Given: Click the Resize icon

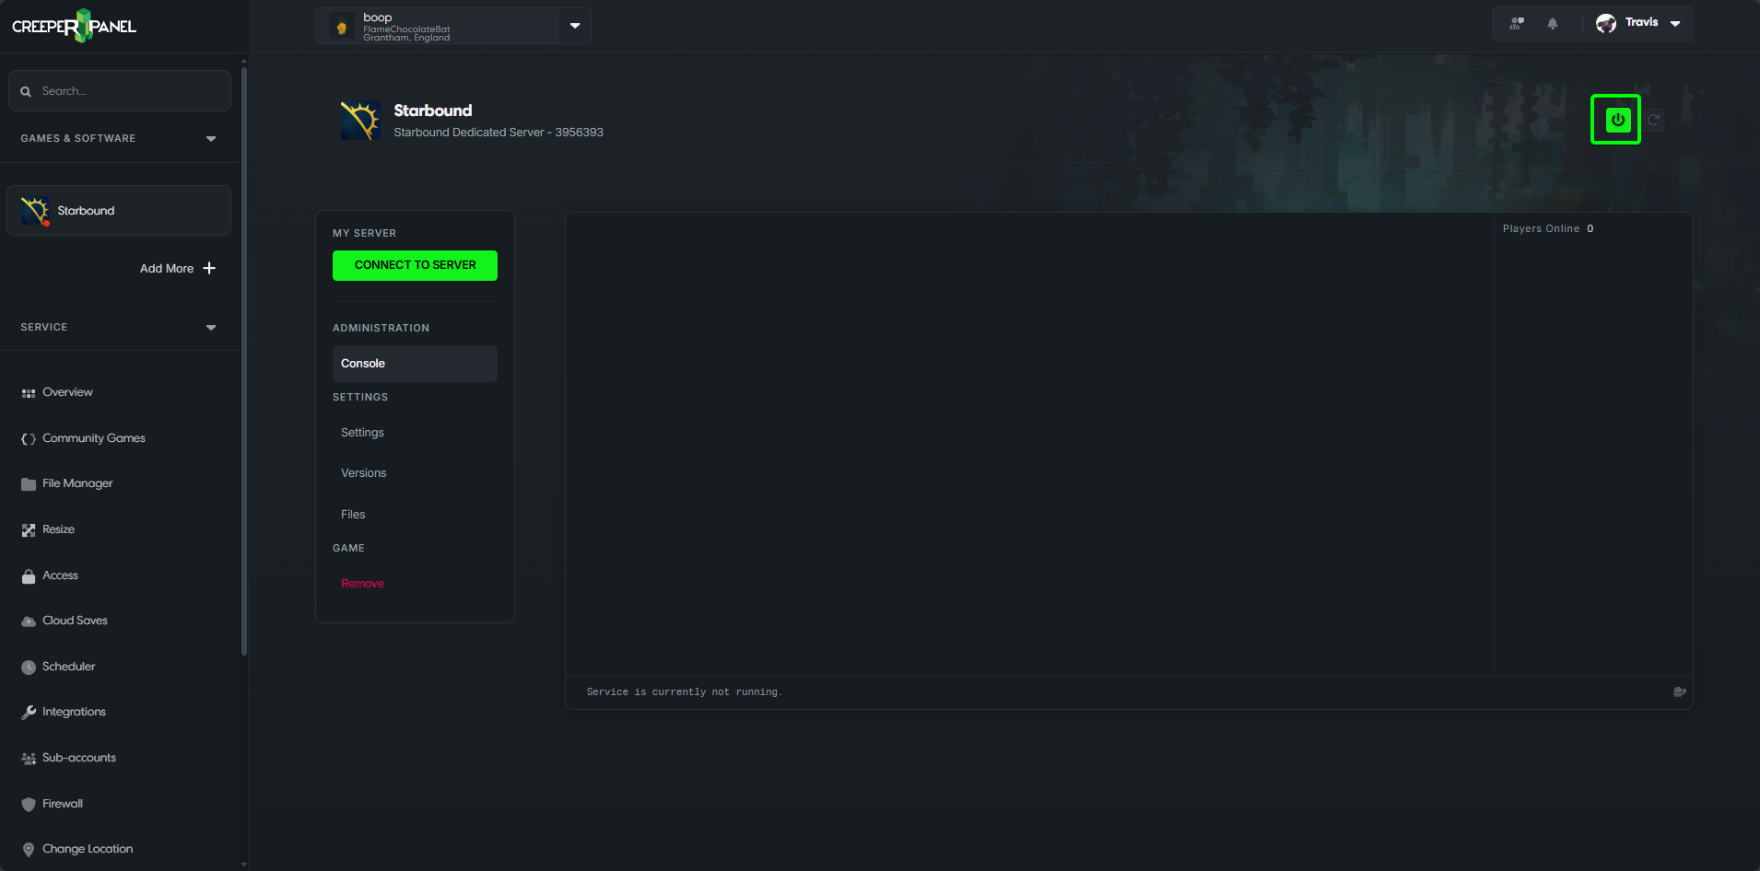Looking at the screenshot, I should (x=29, y=530).
